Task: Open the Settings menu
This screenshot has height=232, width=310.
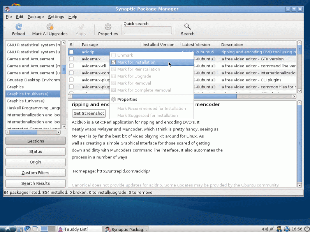Action: tap(56, 17)
